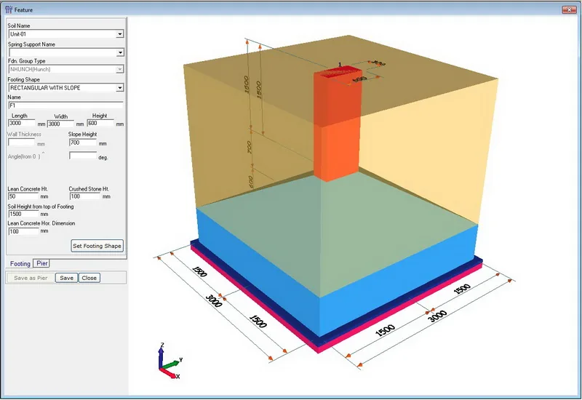582x400 pixels.
Task: Click the footing Name input field
Action: click(65, 105)
